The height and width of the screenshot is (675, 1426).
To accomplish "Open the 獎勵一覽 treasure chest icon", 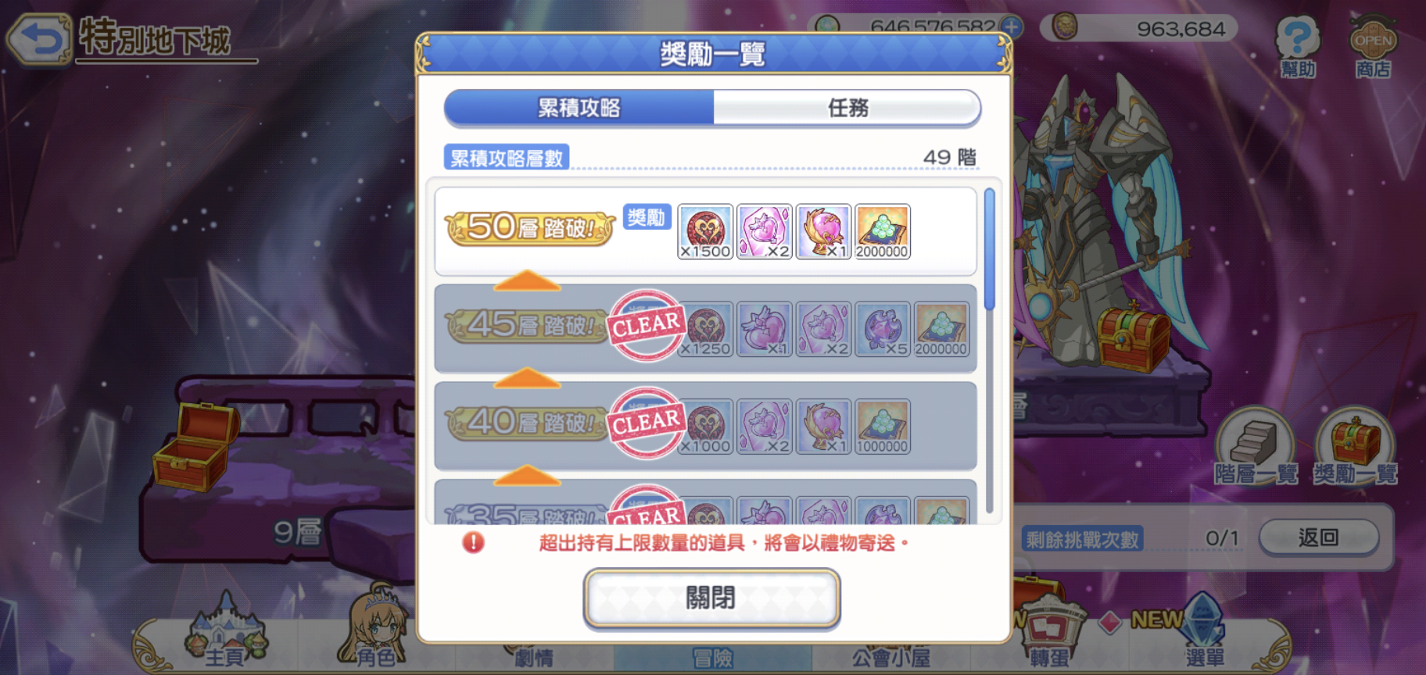I will coord(1355,445).
